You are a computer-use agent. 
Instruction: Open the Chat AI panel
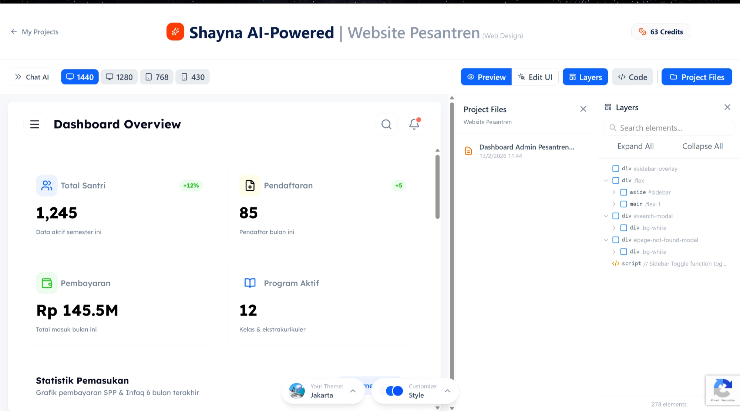(31, 77)
